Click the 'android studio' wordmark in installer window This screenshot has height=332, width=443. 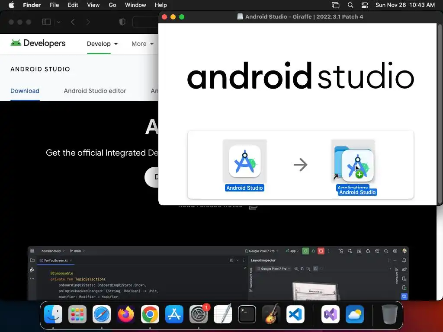coord(301,76)
